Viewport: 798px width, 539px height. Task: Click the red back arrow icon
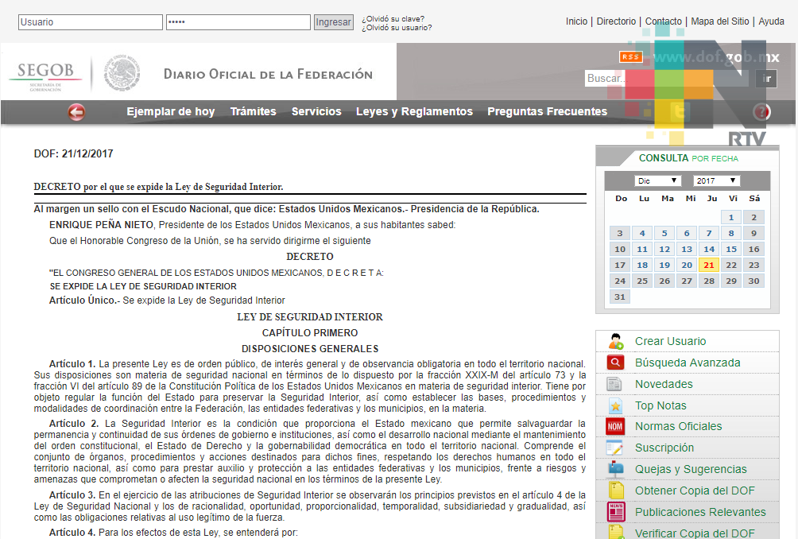(77, 112)
